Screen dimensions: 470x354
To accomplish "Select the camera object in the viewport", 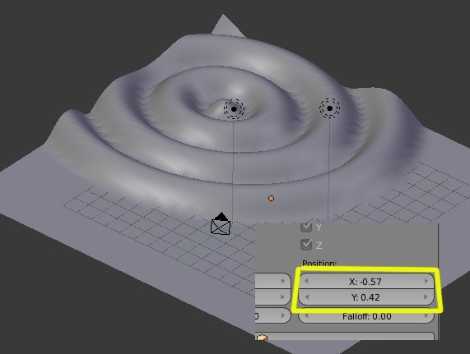I will click(221, 224).
